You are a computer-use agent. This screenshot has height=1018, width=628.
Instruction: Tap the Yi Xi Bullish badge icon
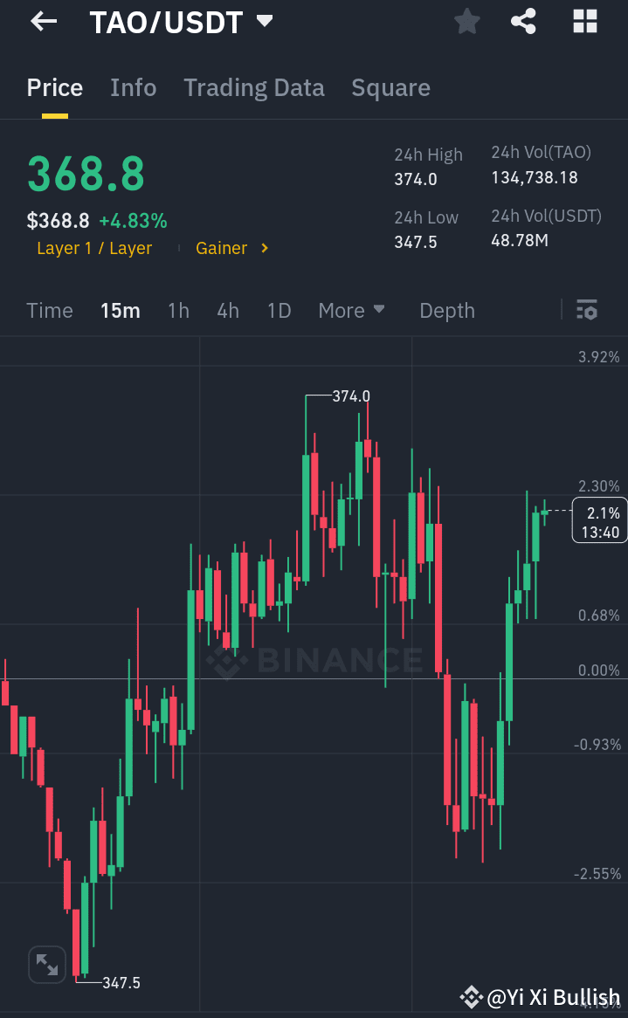pyautogui.click(x=471, y=996)
